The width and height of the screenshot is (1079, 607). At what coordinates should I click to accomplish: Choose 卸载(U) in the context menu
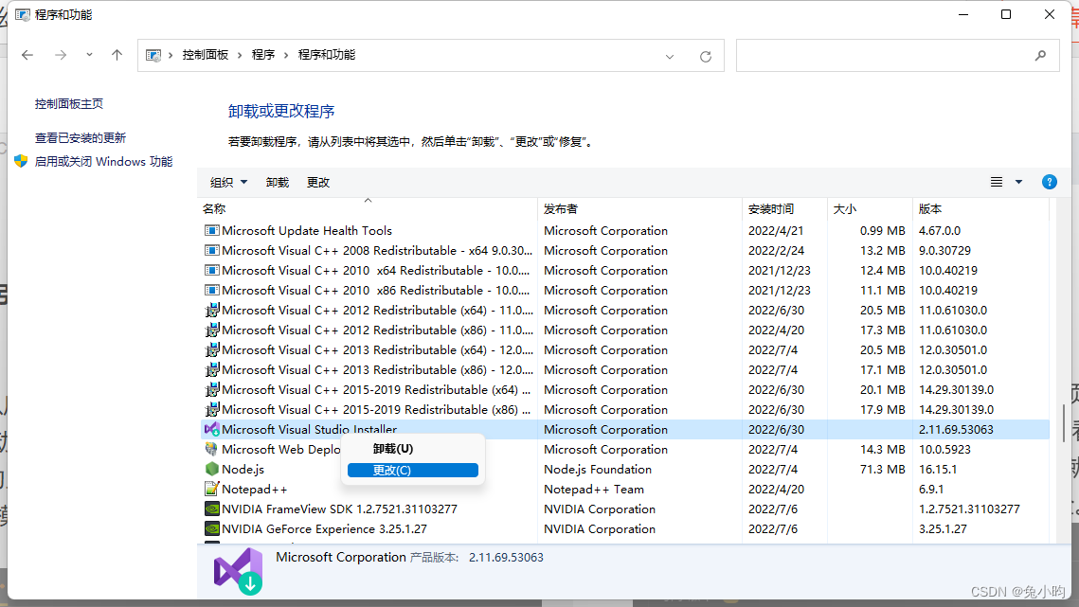pos(413,449)
